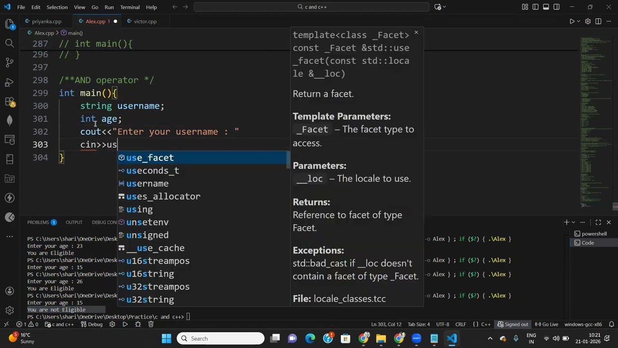The height and width of the screenshot is (348, 618).
Task: Click the editor settings gear icon
Action: click(x=588, y=21)
